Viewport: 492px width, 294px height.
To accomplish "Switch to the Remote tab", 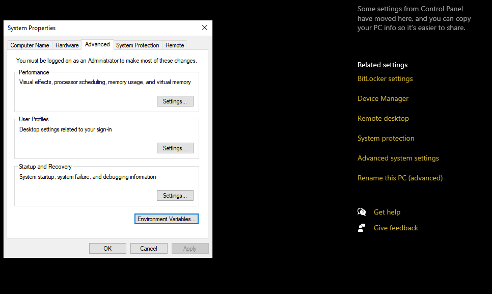I will pos(174,45).
